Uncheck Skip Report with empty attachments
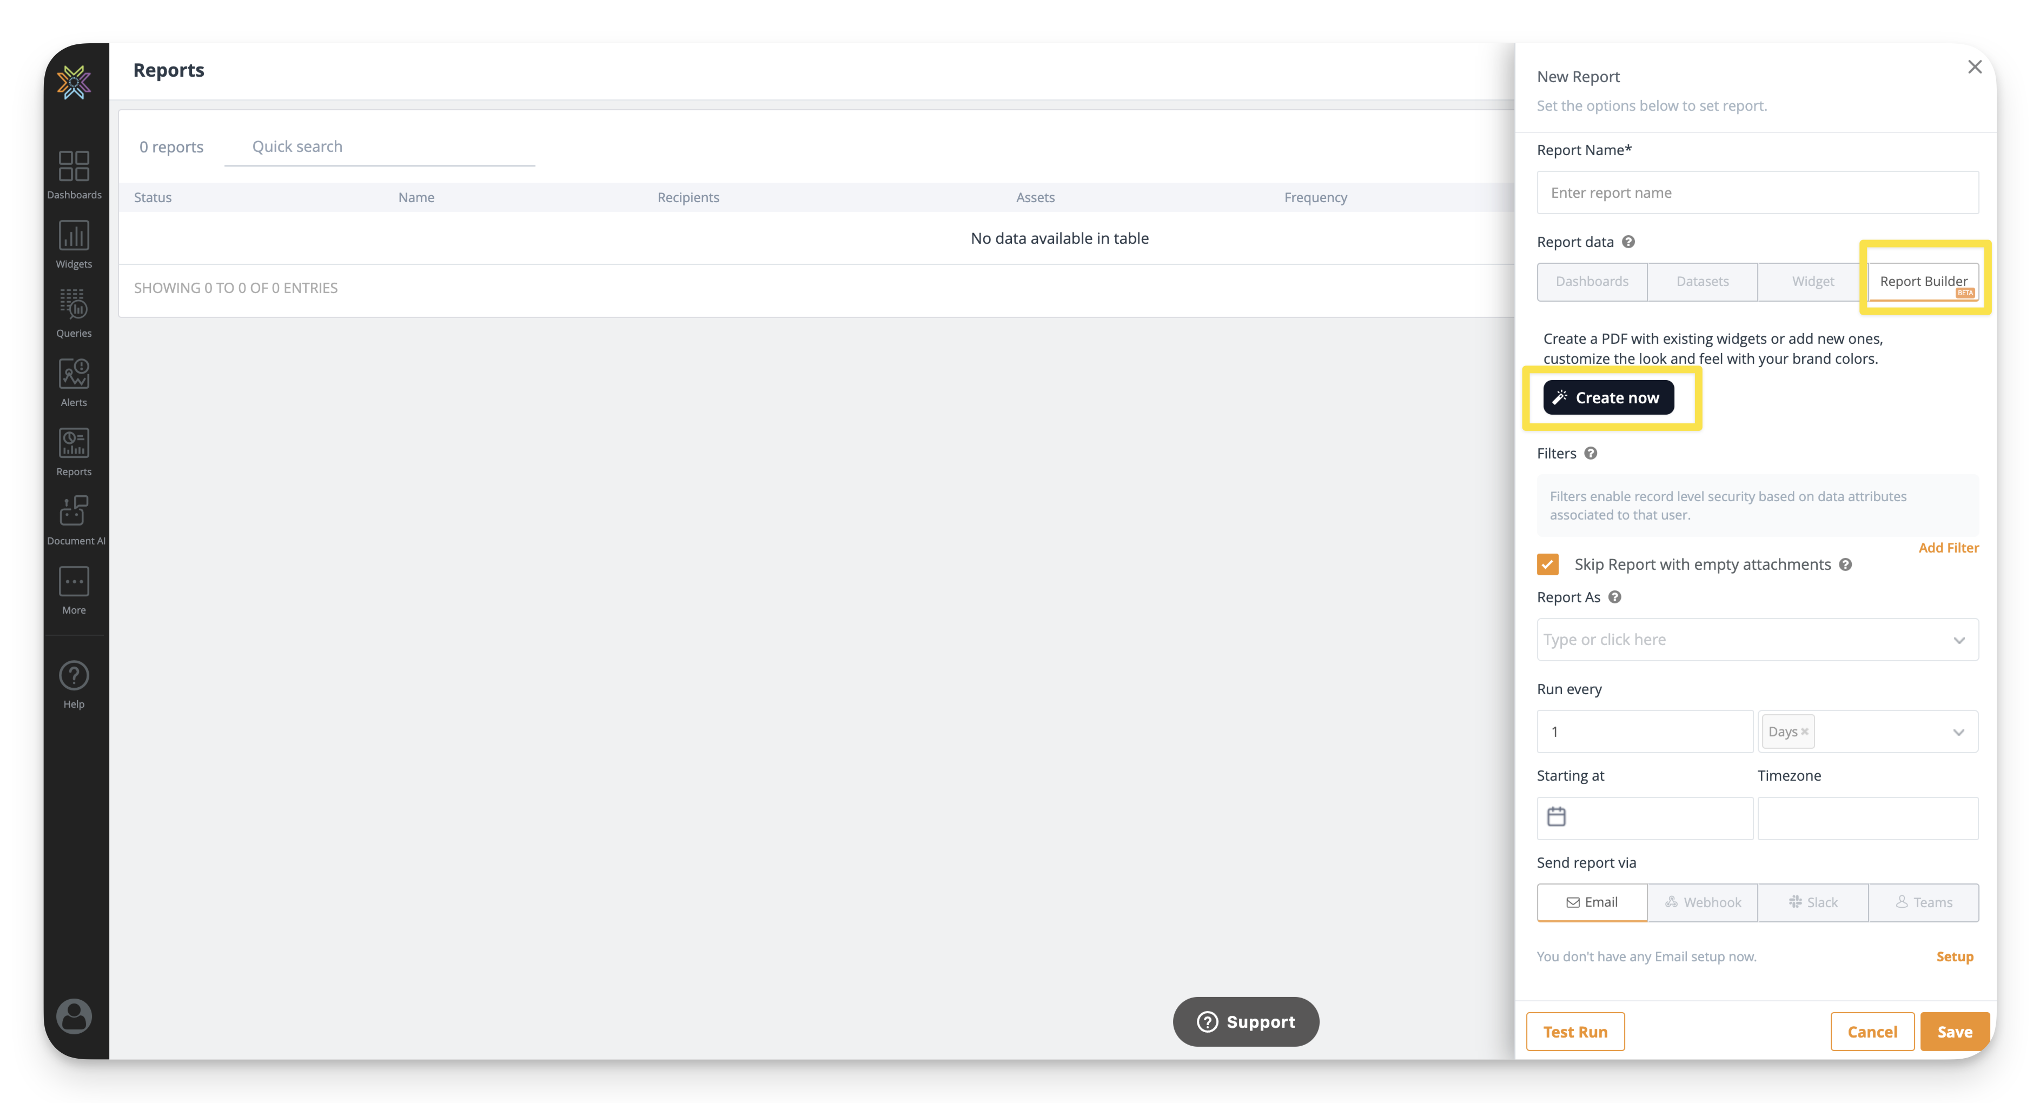 pos(1547,564)
